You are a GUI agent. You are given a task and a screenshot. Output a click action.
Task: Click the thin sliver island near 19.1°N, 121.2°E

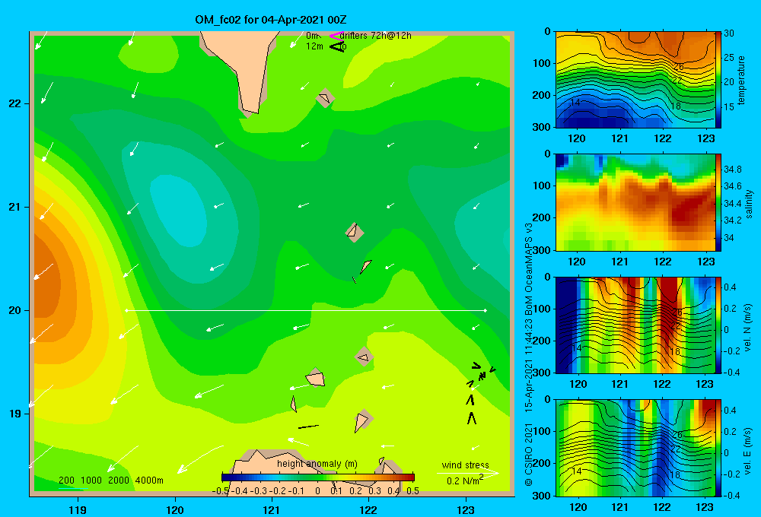point(294,404)
